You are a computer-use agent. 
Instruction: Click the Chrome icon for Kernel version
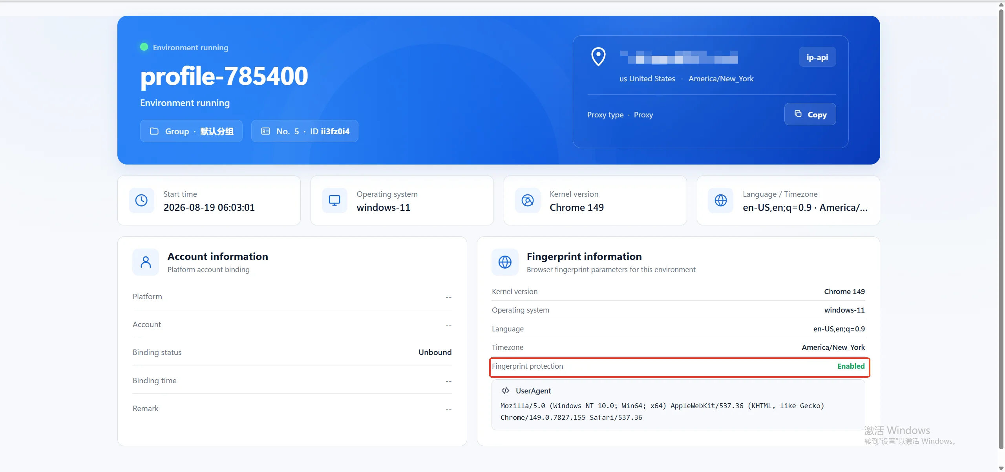528,200
